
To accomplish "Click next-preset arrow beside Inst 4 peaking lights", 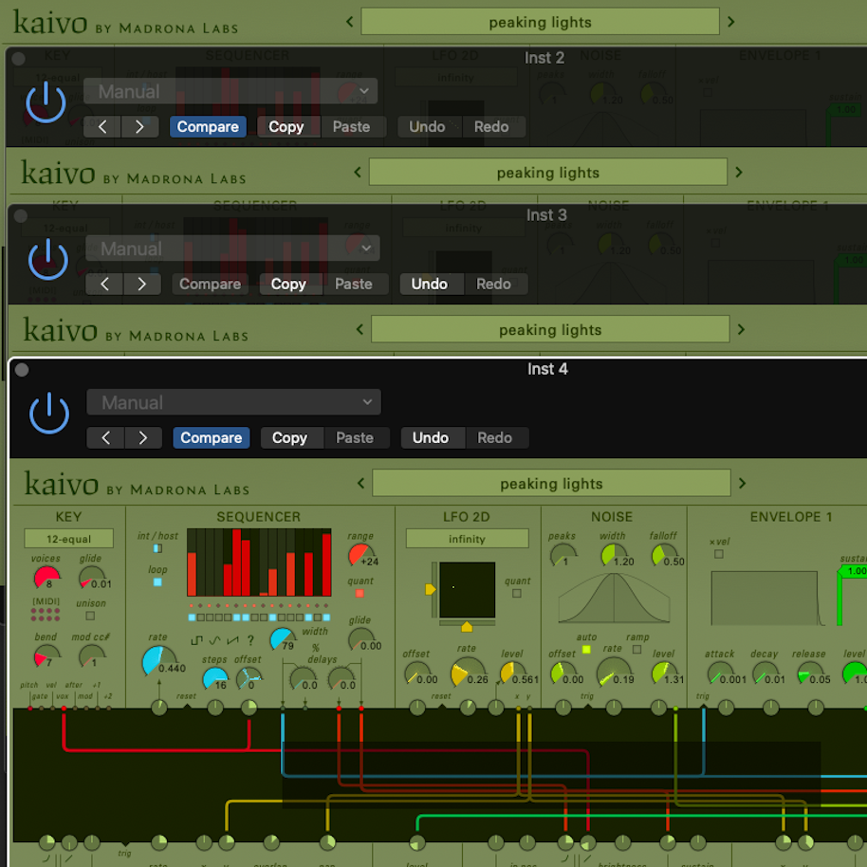I will pyautogui.click(x=743, y=483).
